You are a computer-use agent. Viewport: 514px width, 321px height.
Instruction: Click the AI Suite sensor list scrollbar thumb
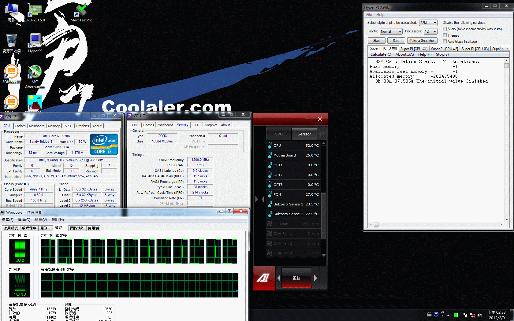[x=324, y=216]
